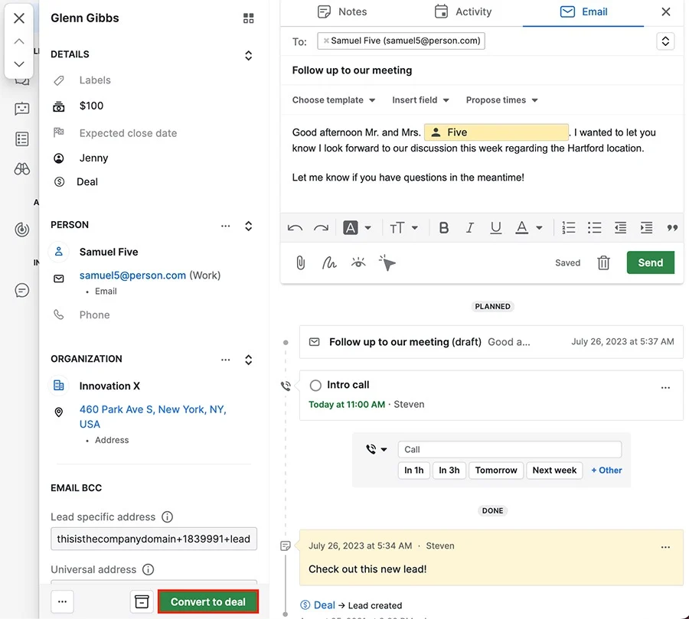Insert a bulleted list
The image size is (689, 619).
coord(594,227)
